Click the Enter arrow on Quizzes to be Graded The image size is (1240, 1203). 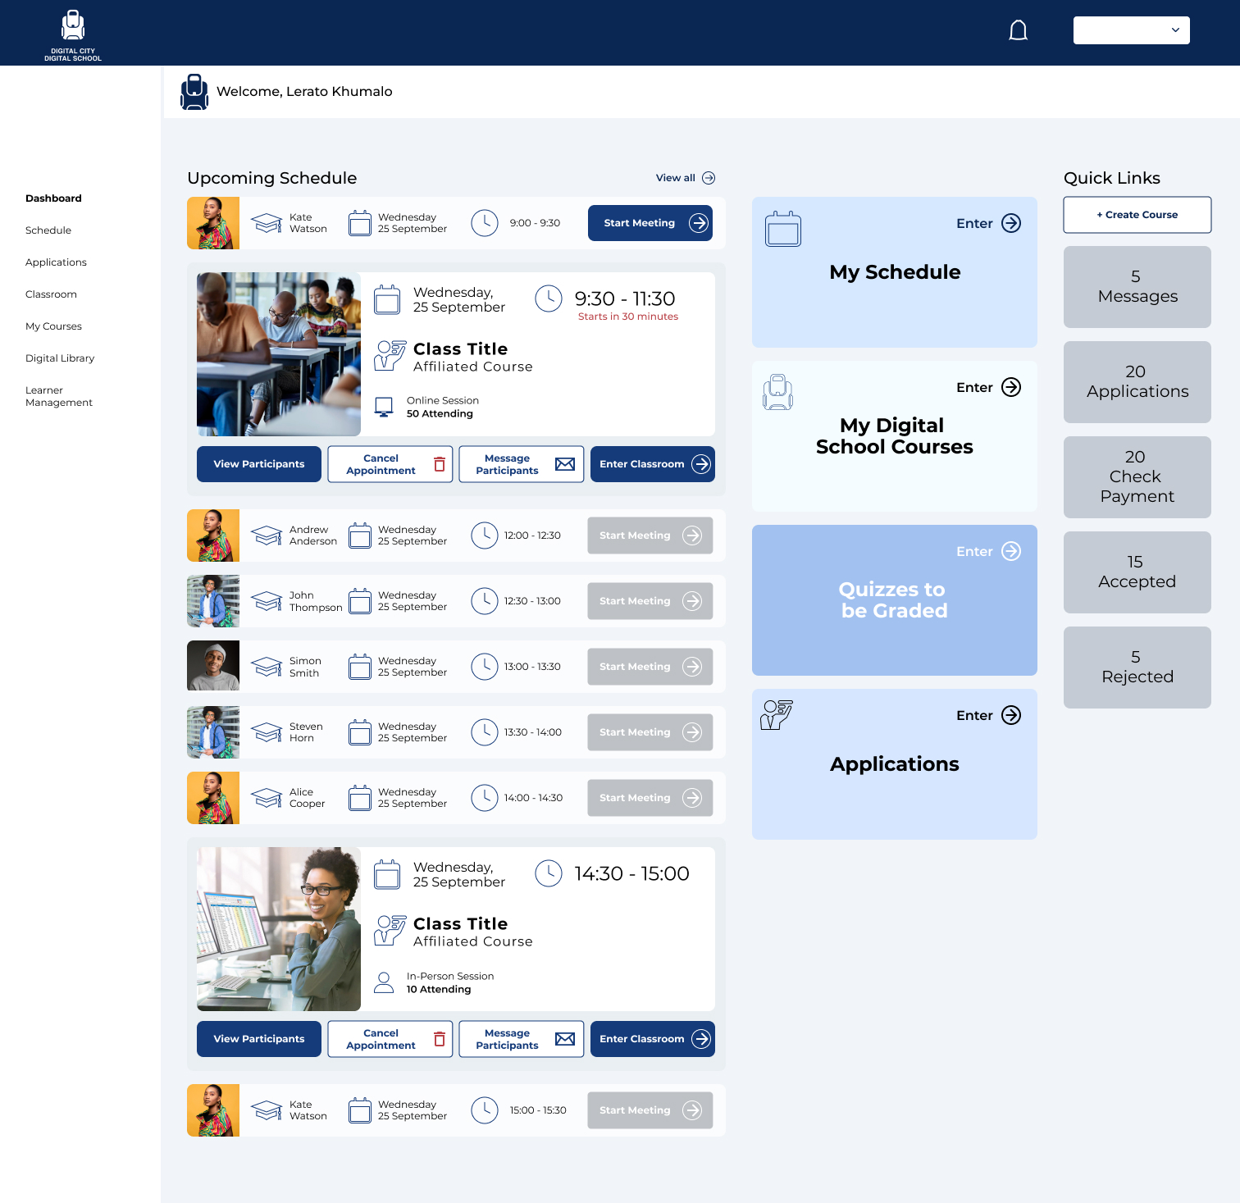pyautogui.click(x=1011, y=551)
